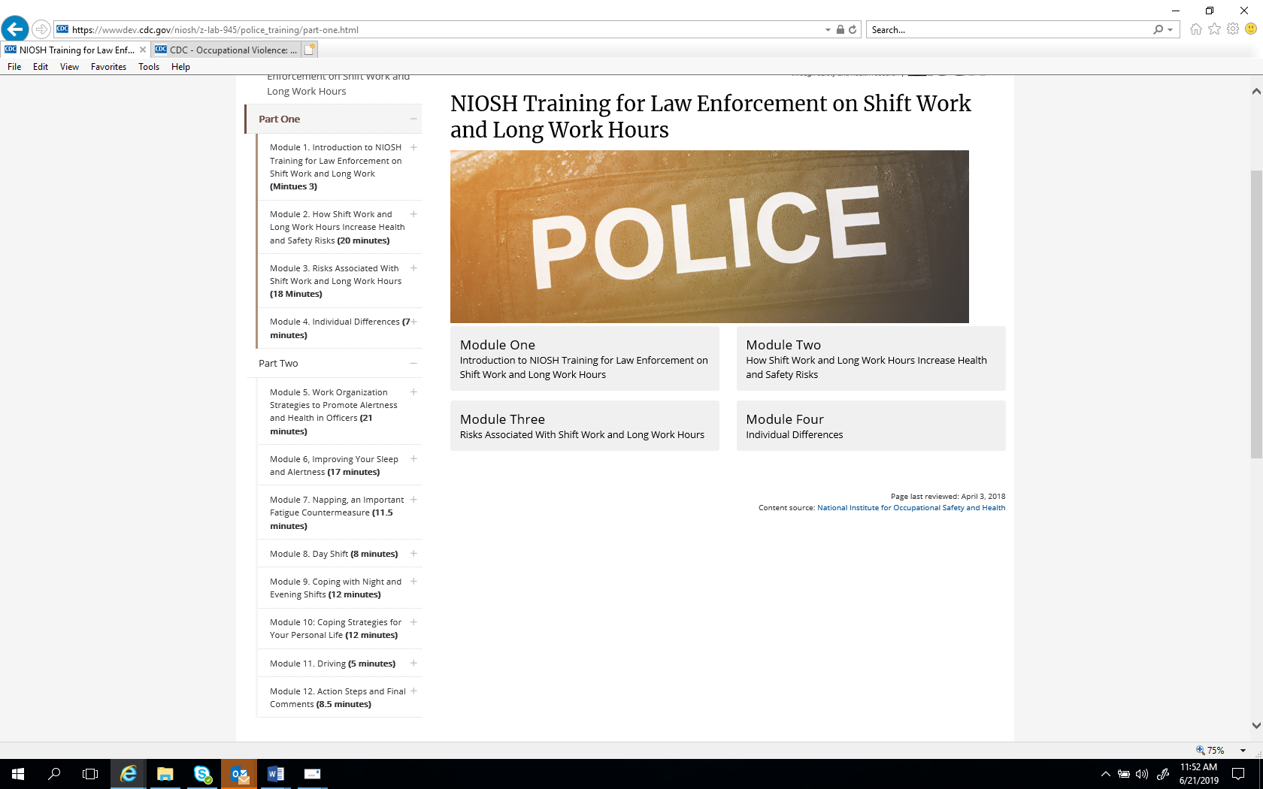Show hidden system tray icons
The image size is (1263, 789).
pos(1105,774)
